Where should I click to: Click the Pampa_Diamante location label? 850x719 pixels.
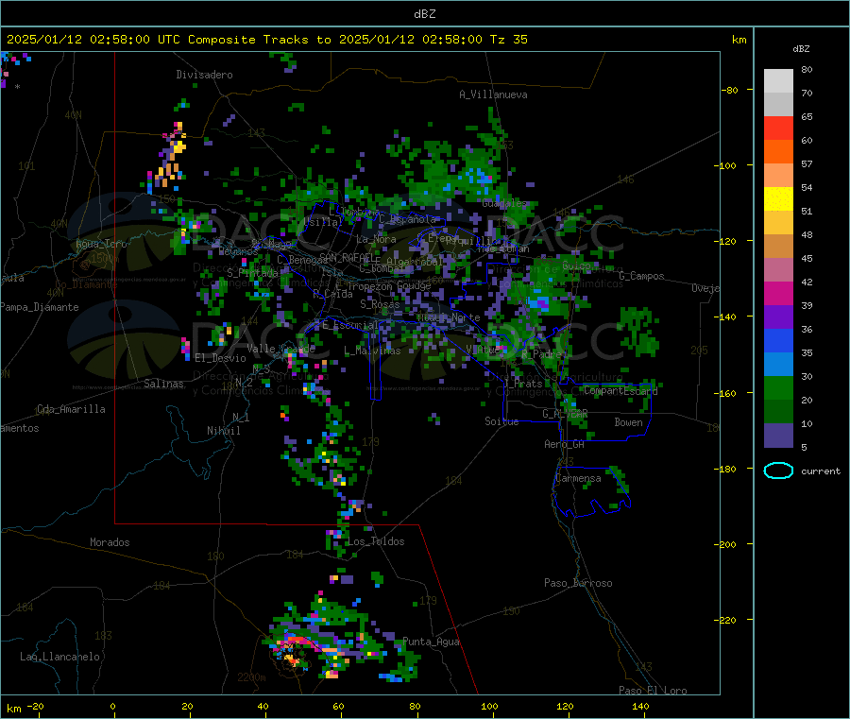click(40, 307)
